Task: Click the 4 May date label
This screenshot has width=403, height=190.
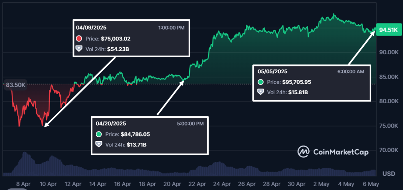Action: (x=347, y=184)
